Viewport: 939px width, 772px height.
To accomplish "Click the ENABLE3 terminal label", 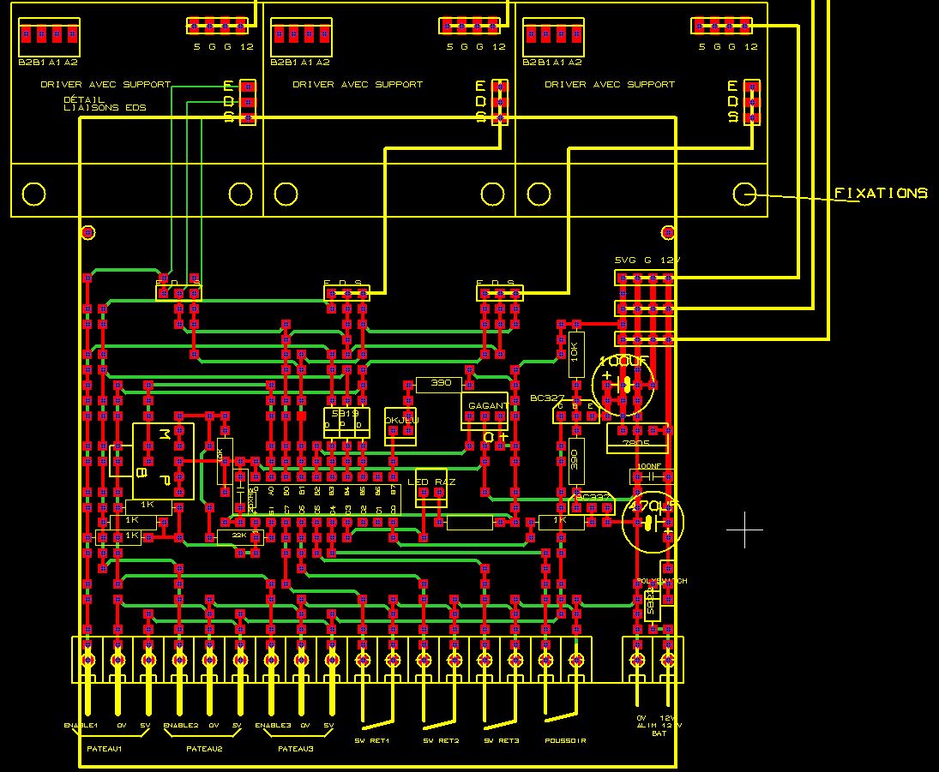I will (x=273, y=726).
